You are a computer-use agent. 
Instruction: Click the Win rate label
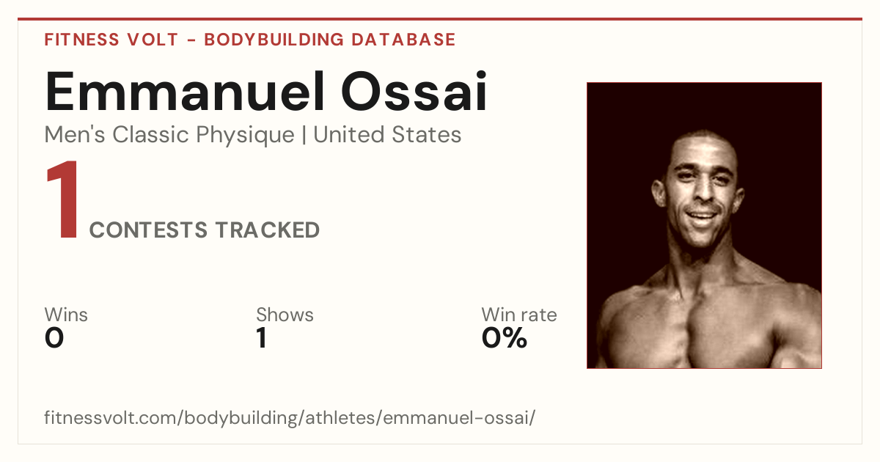(519, 315)
